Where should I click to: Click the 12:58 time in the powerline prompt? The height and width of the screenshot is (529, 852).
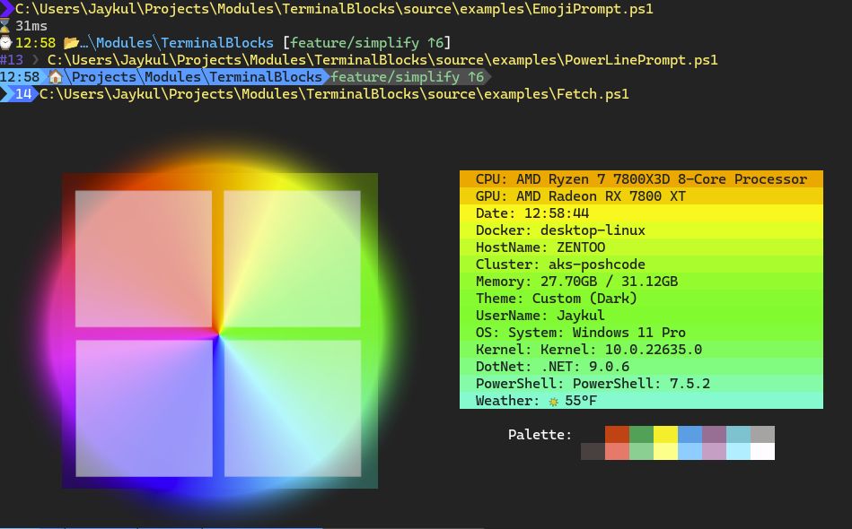[x=20, y=76]
